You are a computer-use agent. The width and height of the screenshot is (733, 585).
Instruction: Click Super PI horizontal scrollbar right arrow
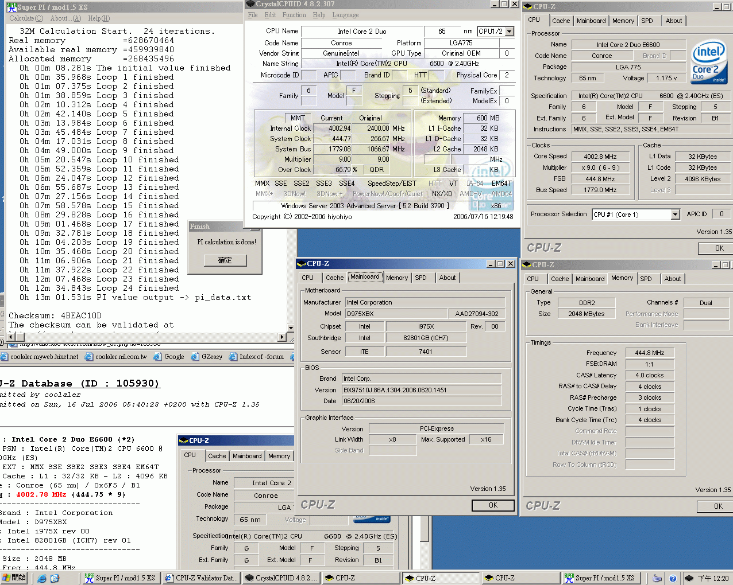(x=282, y=337)
